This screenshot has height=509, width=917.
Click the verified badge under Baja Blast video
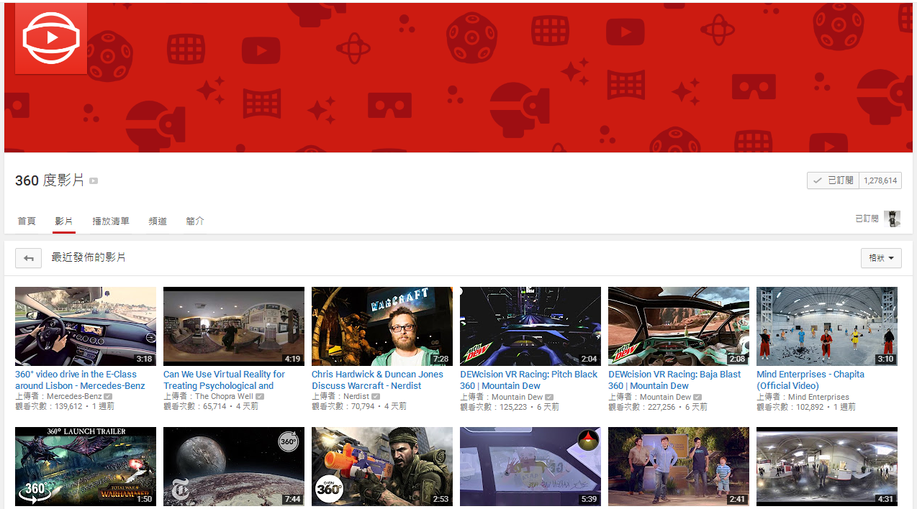(x=697, y=397)
